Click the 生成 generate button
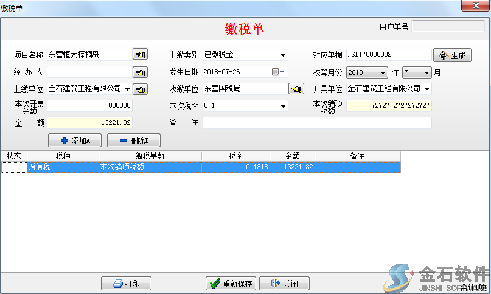The height and width of the screenshot is (294, 491). (x=453, y=55)
